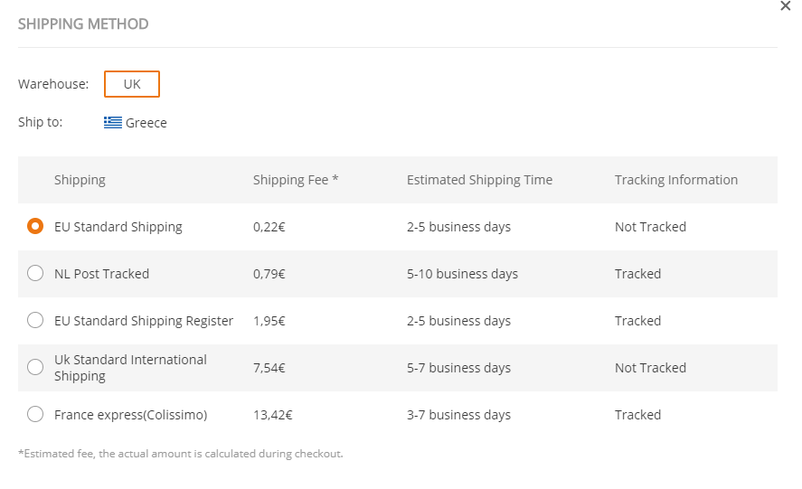
Task: Click the Uk Standard International Shipping label
Action: (130, 368)
